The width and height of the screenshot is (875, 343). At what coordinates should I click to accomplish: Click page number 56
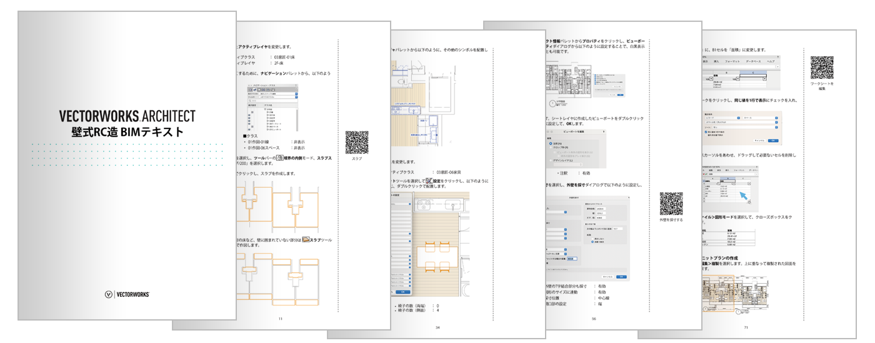click(593, 319)
